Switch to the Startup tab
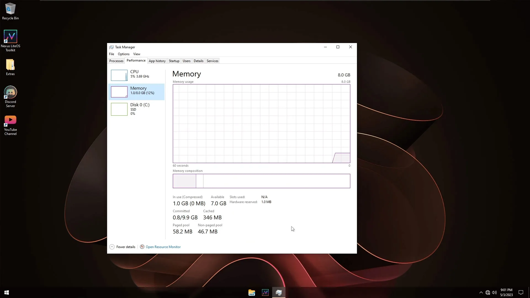 pyautogui.click(x=174, y=61)
